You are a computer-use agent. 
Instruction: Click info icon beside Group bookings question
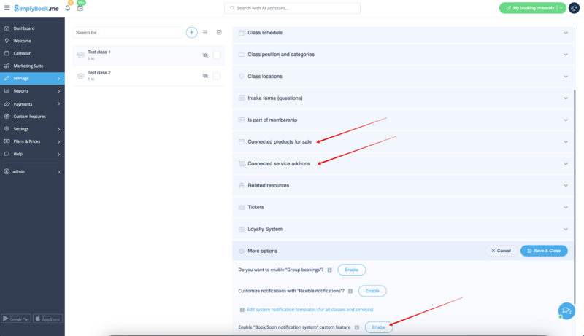330,270
